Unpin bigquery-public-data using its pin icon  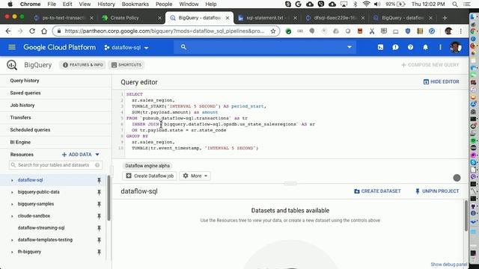tap(99, 192)
